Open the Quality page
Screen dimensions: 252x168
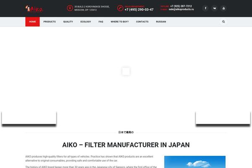(x=68, y=21)
